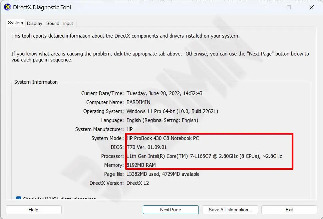Click the '11th Gen Intel(R) Core(TM) i7-1165G7' processor value
Image resolution: width=323 pixels, height=219 pixels.
[204, 156]
